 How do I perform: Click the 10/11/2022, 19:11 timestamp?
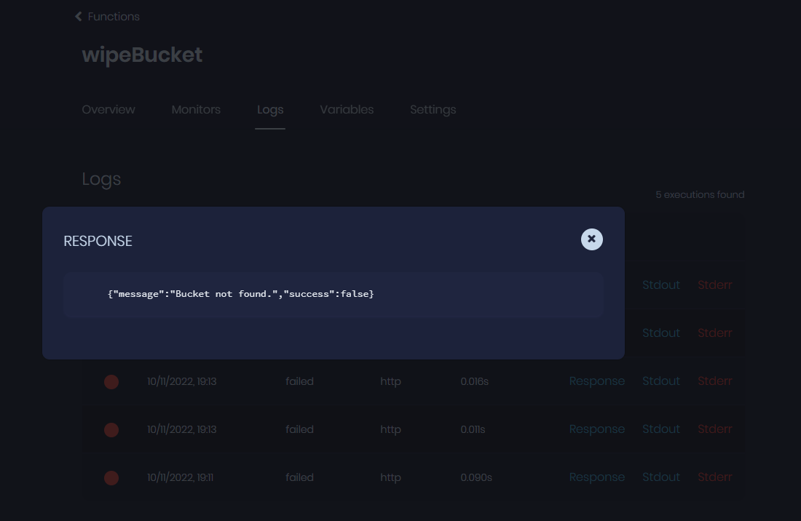click(x=180, y=477)
